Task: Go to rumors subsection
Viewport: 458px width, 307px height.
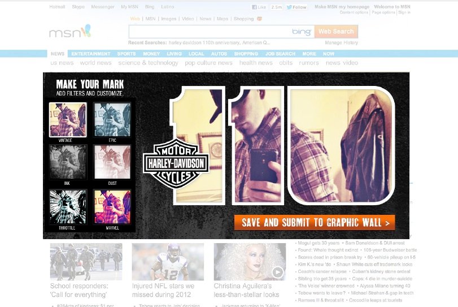Action: (x=309, y=63)
